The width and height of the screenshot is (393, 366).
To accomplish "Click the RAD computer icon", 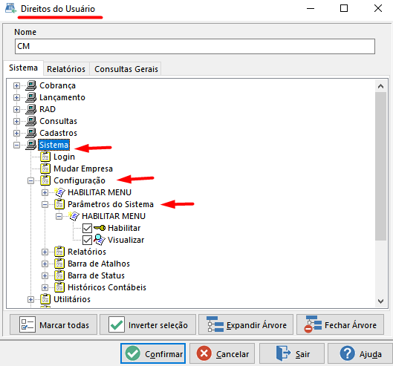I will 31,109.
